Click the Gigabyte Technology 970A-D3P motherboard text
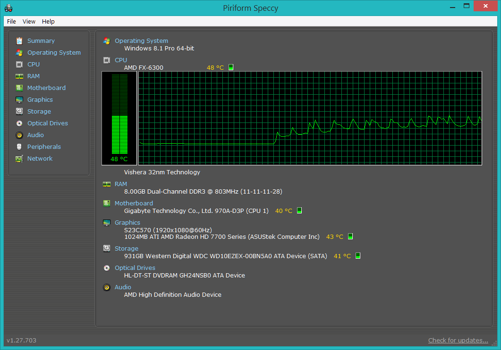Image resolution: width=501 pixels, height=350 pixels. tap(196, 211)
